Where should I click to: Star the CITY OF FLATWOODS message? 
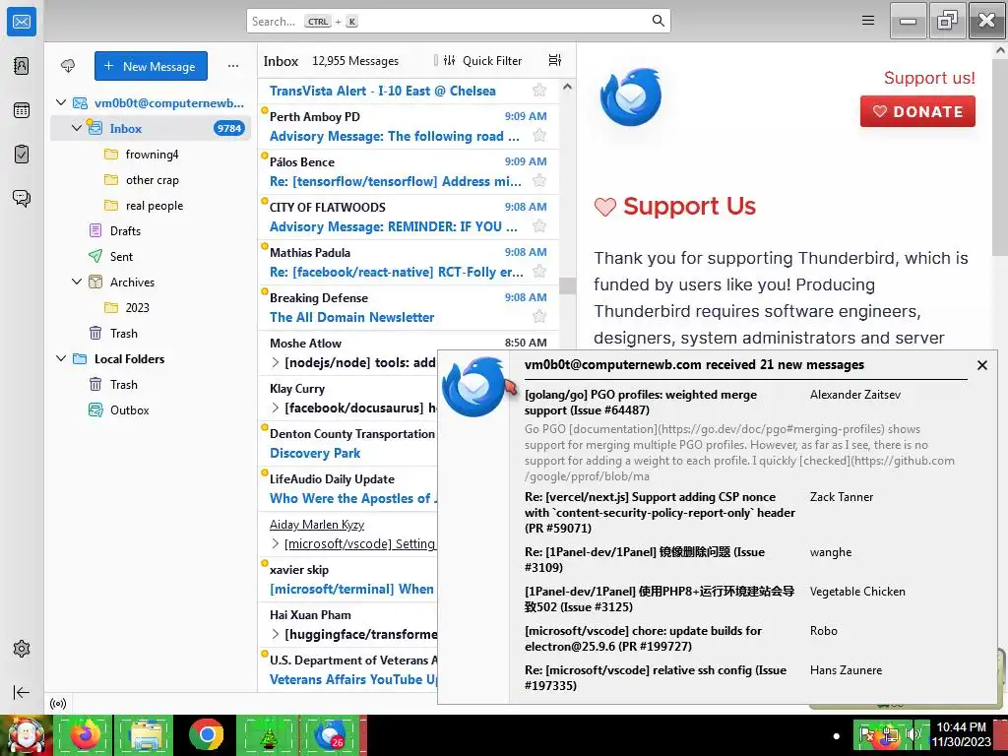539,226
